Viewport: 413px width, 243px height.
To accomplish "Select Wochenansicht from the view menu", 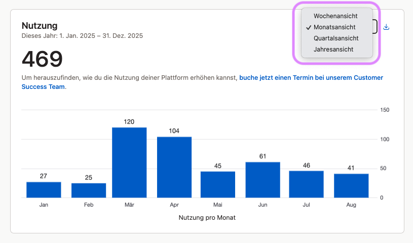I will 335,16.
